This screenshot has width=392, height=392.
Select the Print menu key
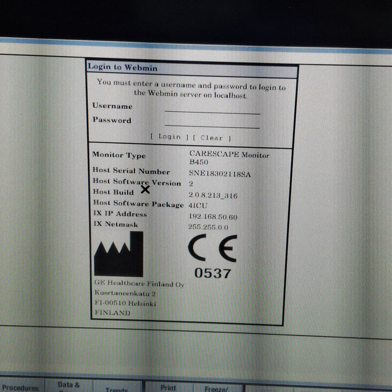pos(168,388)
